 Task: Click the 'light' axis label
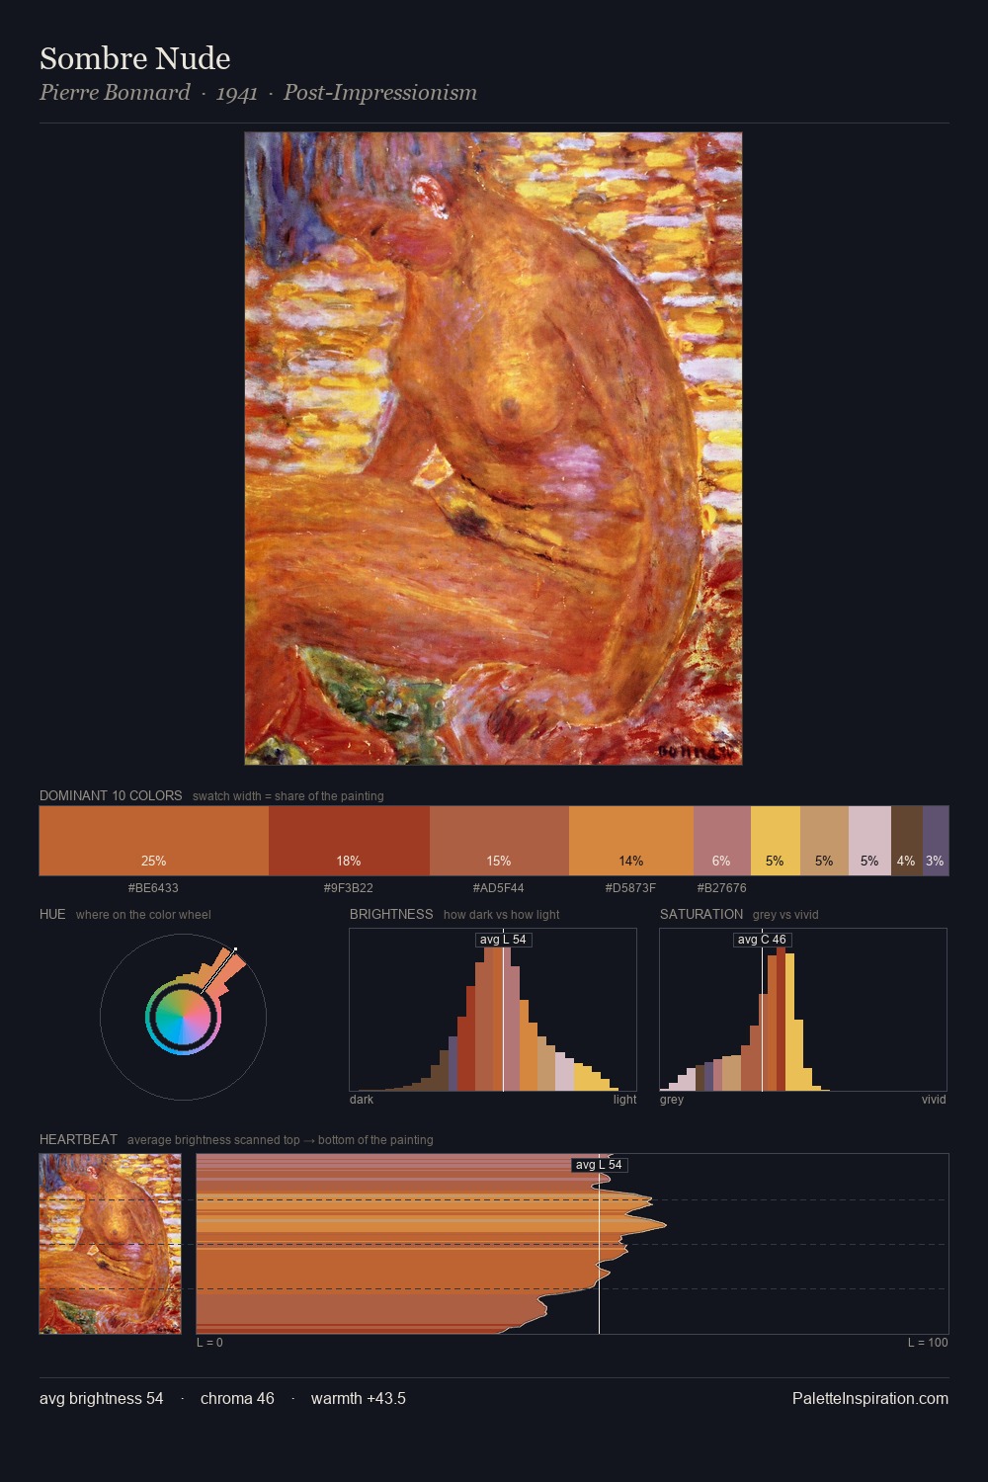point(625,1100)
